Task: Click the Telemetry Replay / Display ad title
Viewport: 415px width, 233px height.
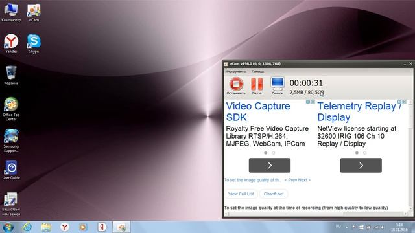Action: pos(359,111)
